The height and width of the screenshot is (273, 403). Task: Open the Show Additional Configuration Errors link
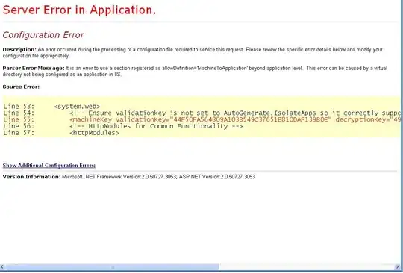[x=49, y=166]
